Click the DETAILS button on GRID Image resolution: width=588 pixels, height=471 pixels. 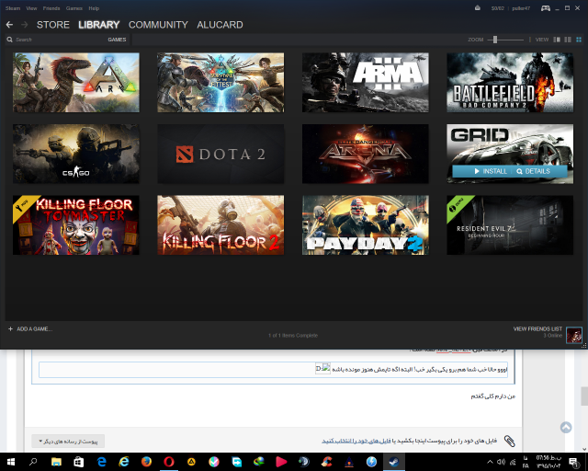[x=533, y=171]
